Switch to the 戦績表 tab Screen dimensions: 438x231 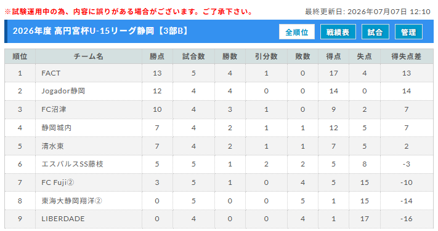pos(338,32)
